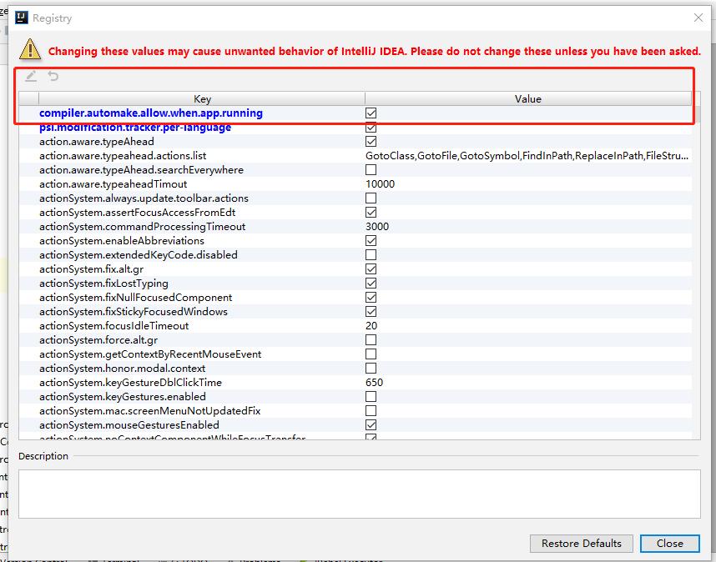The image size is (716, 562).
Task: Click the 20 value cell
Action: click(371, 326)
